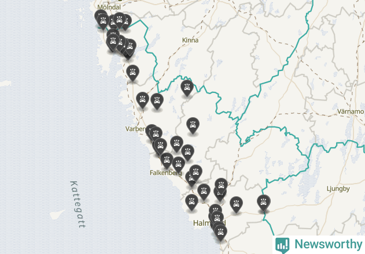
Task: Click the Ljungby town label
Action: [338, 188]
